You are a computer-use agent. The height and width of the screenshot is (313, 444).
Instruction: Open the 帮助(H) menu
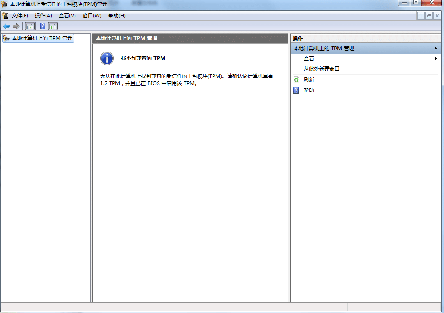116,15
